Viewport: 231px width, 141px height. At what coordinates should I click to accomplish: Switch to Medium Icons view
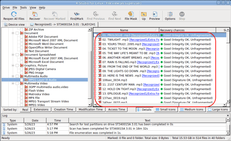click(192, 110)
